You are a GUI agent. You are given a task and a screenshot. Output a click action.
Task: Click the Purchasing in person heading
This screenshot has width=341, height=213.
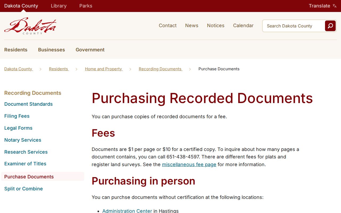pyautogui.click(x=143, y=181)
